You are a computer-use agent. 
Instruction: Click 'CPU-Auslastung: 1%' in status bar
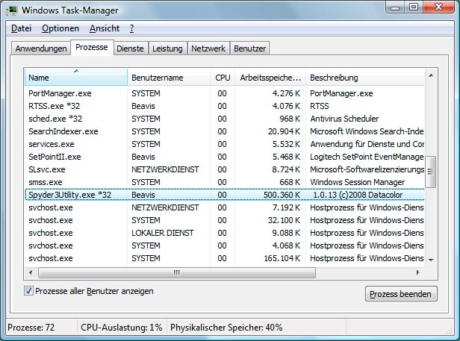[x=122, y=328]
